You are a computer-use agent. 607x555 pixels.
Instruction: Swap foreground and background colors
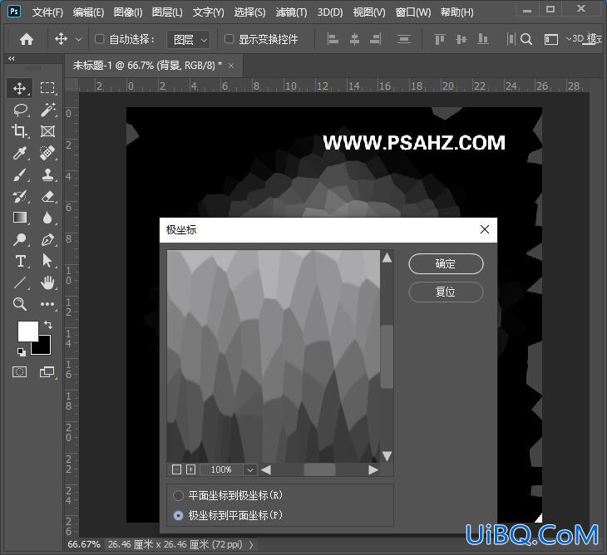click(x=48, y=324)
